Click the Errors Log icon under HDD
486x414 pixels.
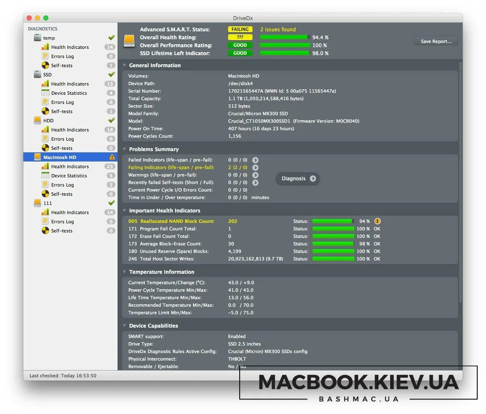pyautogui.click(x=45, y=139)
